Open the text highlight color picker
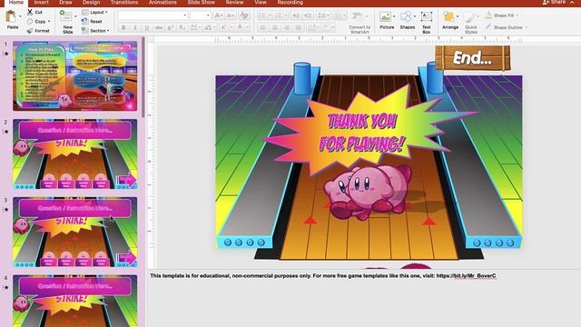 [x=225, y=27]
